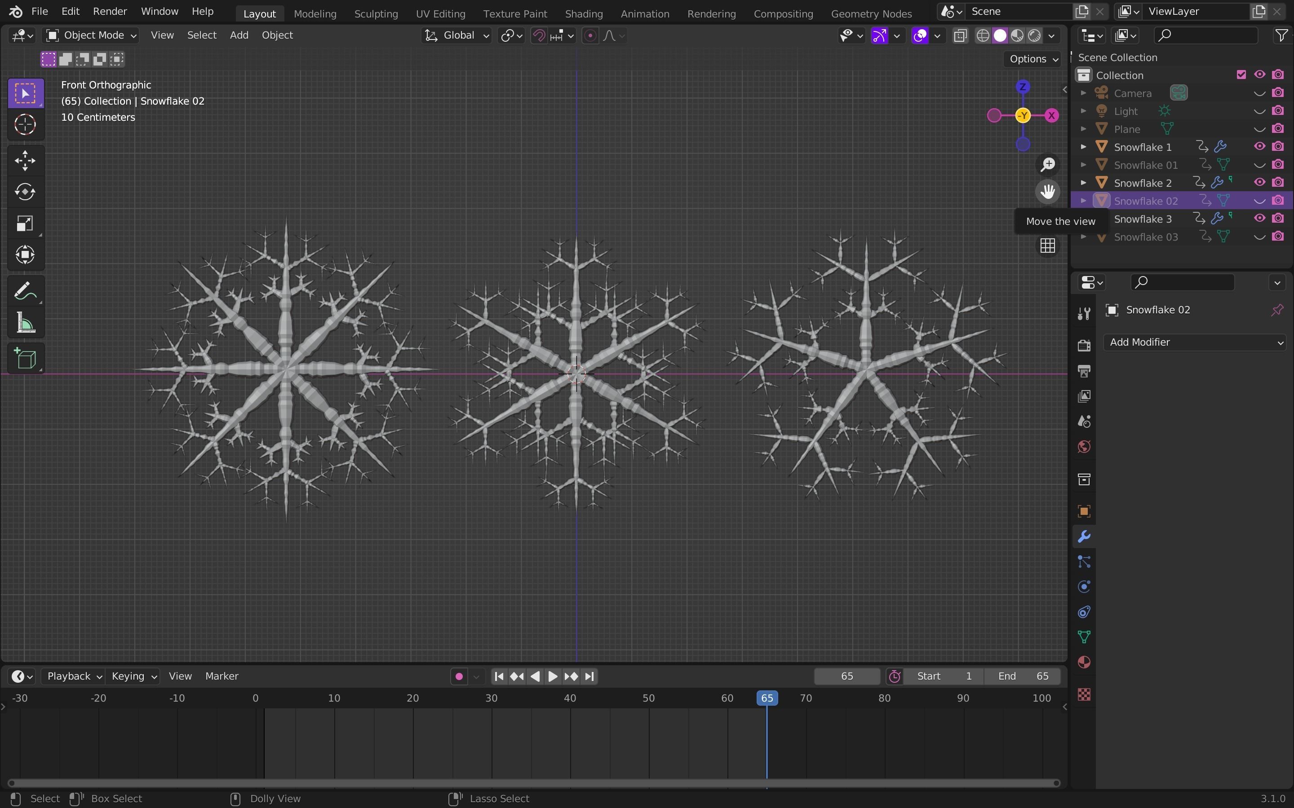Select the Rotate tool
Screen dimensions: 1294x808
(25, 192)
